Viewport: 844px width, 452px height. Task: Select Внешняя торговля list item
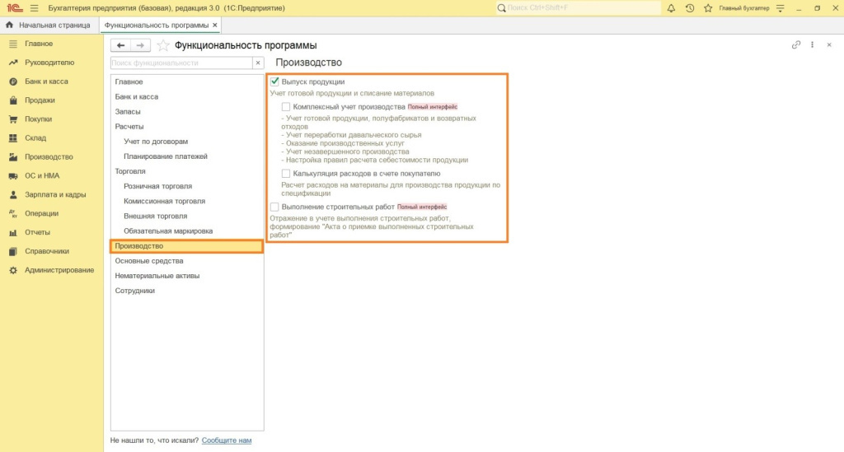(x=187, y=216)
